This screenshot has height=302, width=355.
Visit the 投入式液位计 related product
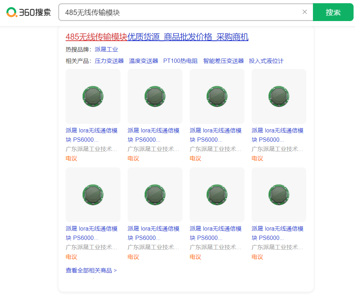click(266, 61)
